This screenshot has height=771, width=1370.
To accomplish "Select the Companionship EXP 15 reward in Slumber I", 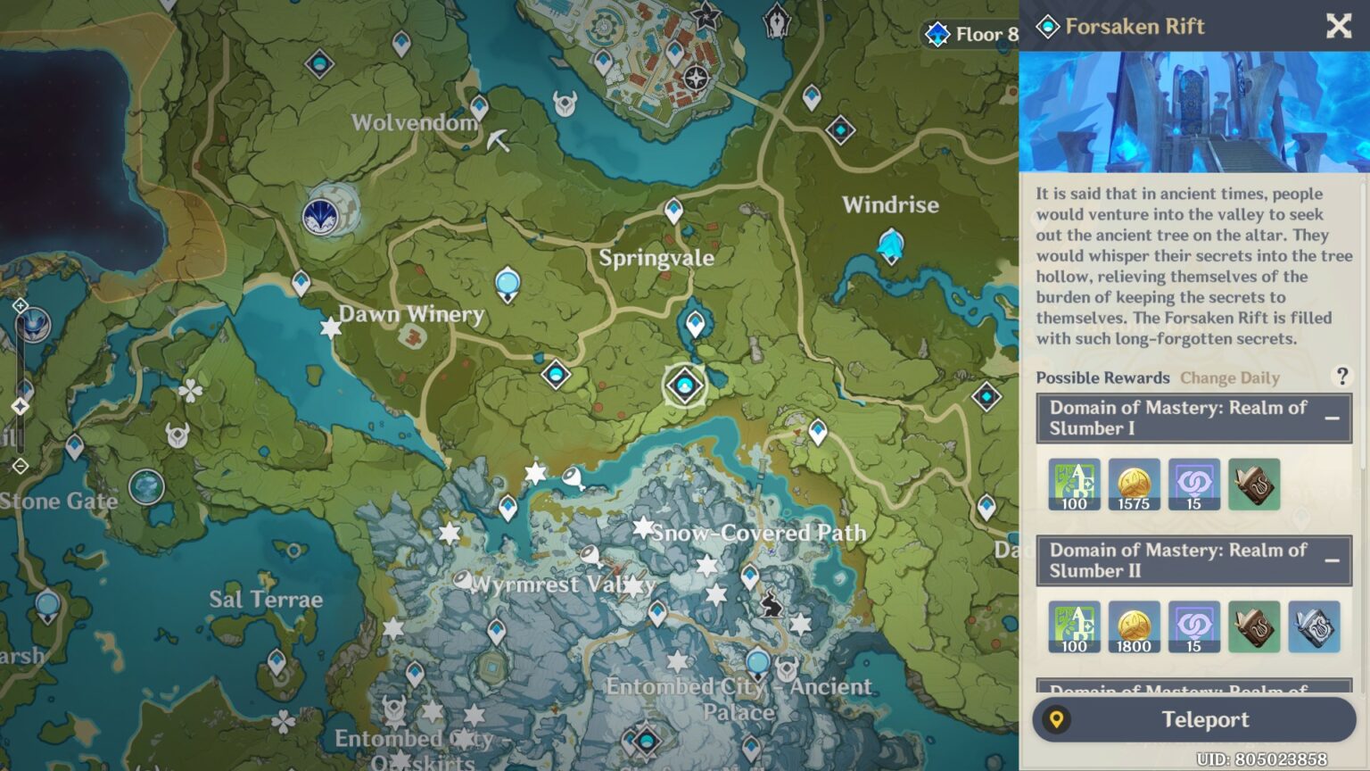I will tap(1193, 485).
